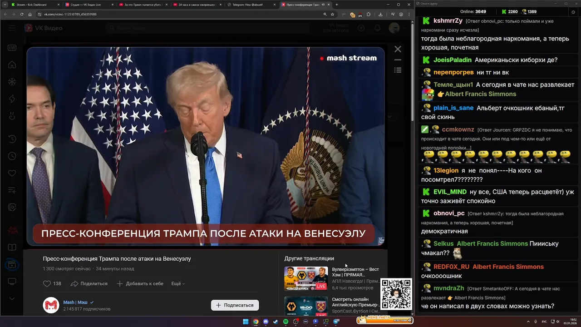Reload the current page

click(22, 14)
